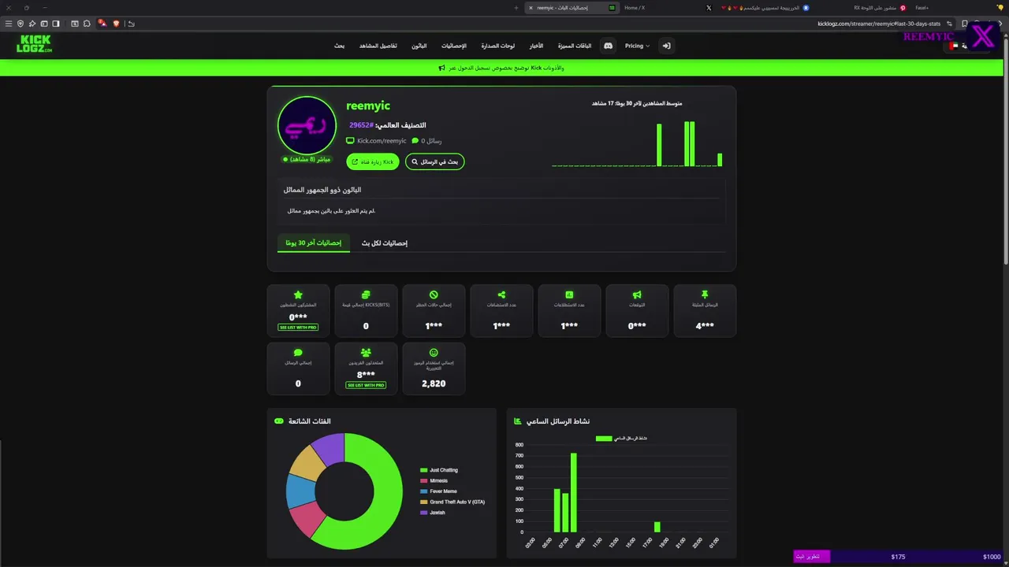Click the sidebar panel toggle icon in browser toolbar
Viewport: 1009px width, 567px height.
click(x=56, y=24)
